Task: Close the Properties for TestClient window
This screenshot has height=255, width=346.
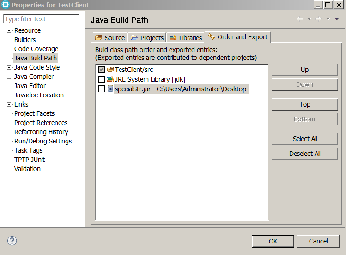Action: [x=339, y=5]
